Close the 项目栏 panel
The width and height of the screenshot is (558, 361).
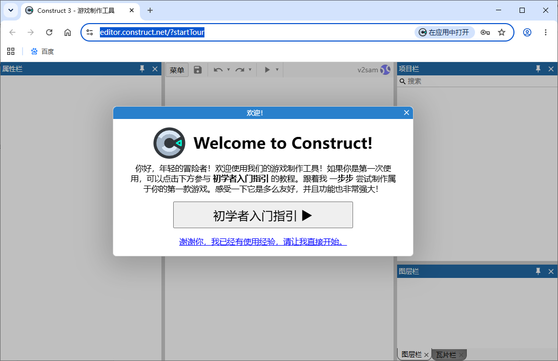[551, 69]
